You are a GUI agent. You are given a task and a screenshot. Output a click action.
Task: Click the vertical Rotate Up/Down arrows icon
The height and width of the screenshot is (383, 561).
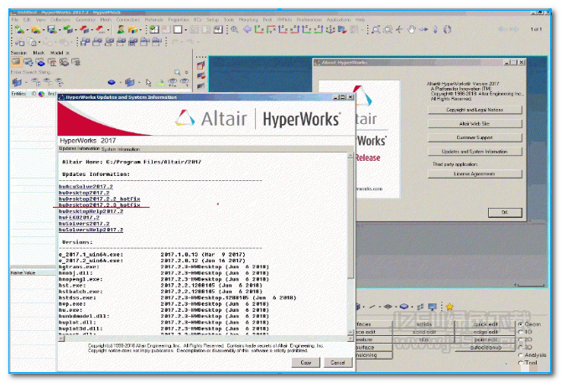[x=435, y=29]
